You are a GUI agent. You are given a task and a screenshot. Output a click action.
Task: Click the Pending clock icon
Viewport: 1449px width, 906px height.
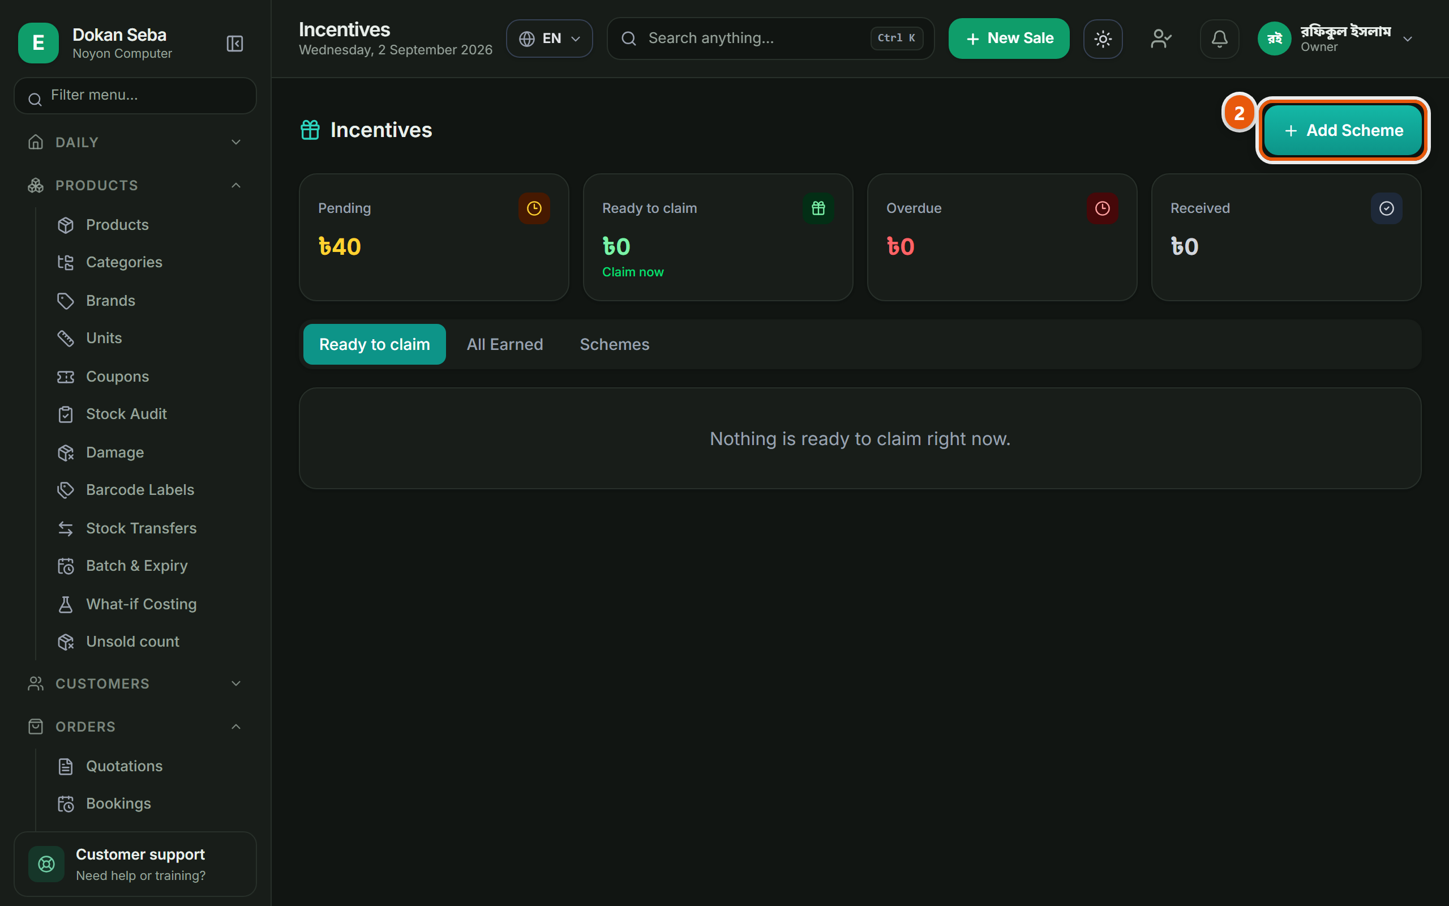[x=534, y=208]
